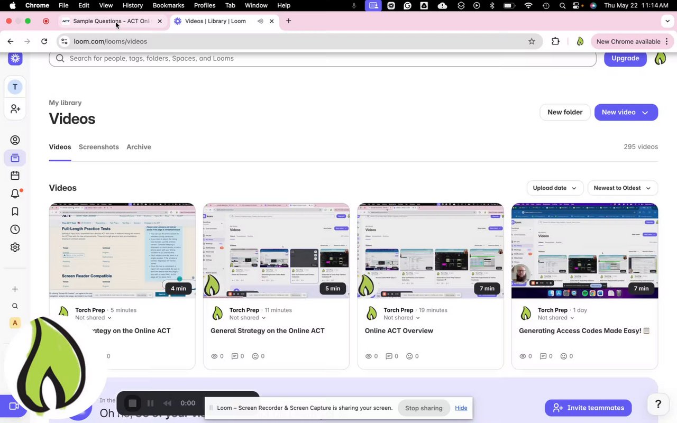This screenshot has height=423, width=677.
Task: Click the Hide link in the sharing bar
Action: [x=461, y=408]
